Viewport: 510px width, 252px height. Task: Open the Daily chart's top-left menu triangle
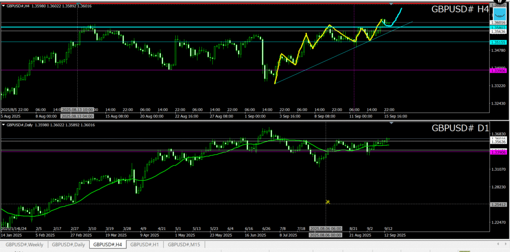click(3, 125)
